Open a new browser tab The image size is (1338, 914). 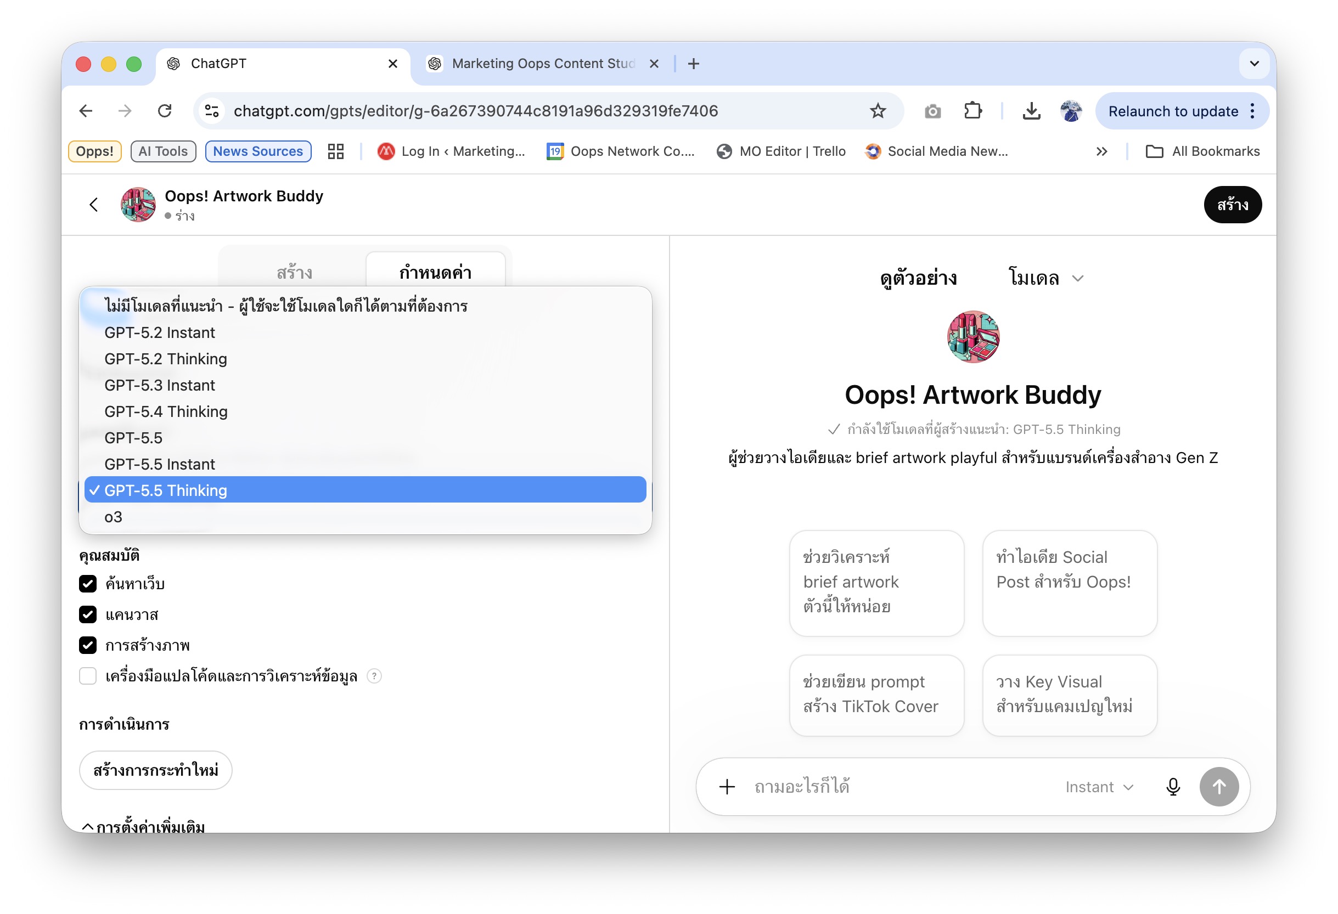(x=694, y=63)
